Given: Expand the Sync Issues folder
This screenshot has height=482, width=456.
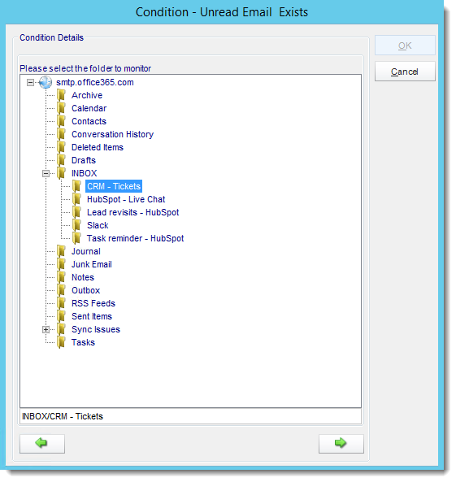Looking at the screenshot, I should pos(46,329).
